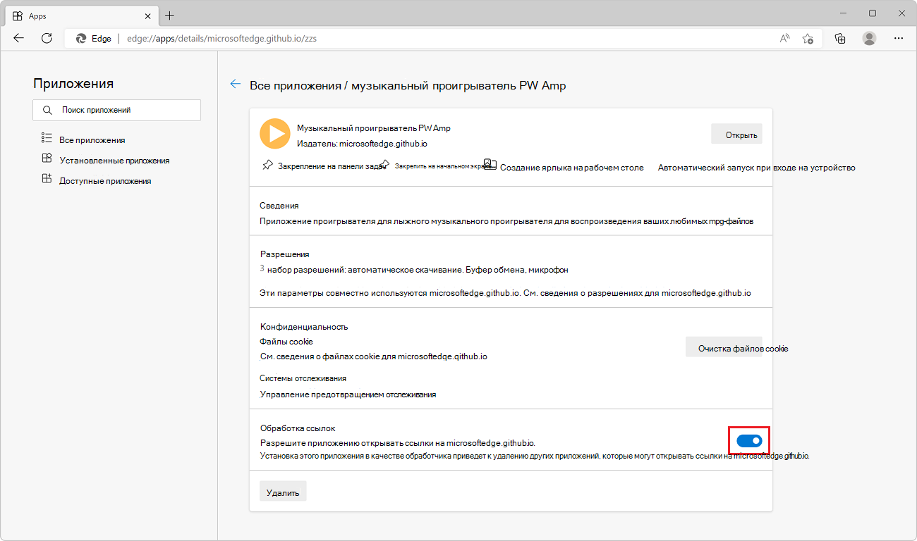This screenshot has height=541, width=917.
Task: Click Создание ярлыка на рабочем столе
Action: click(572, 168)
